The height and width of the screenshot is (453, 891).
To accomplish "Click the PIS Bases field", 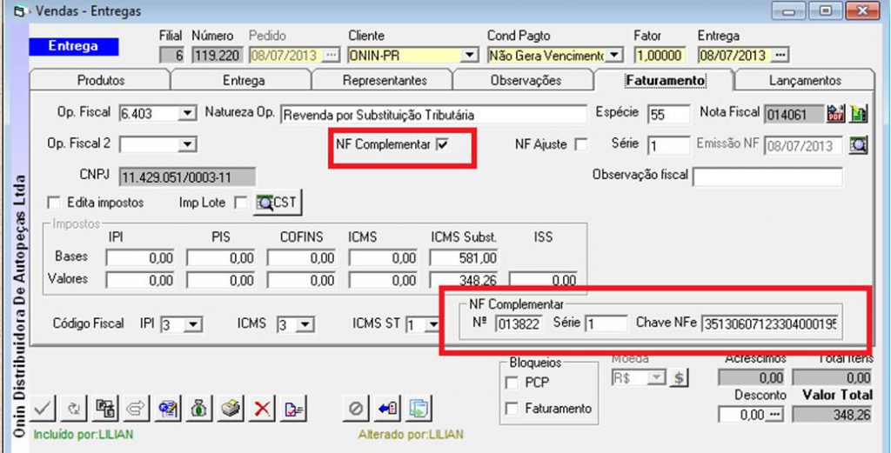I will pos(220,258).
